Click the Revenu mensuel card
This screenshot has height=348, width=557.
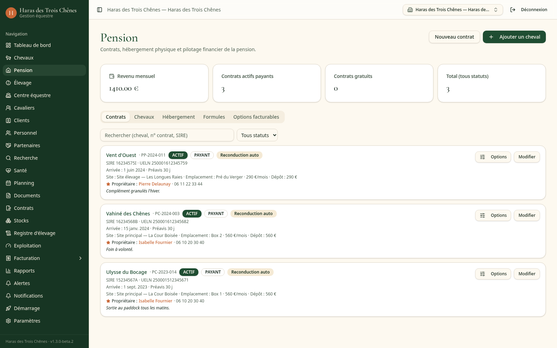(x=154, y=83)
